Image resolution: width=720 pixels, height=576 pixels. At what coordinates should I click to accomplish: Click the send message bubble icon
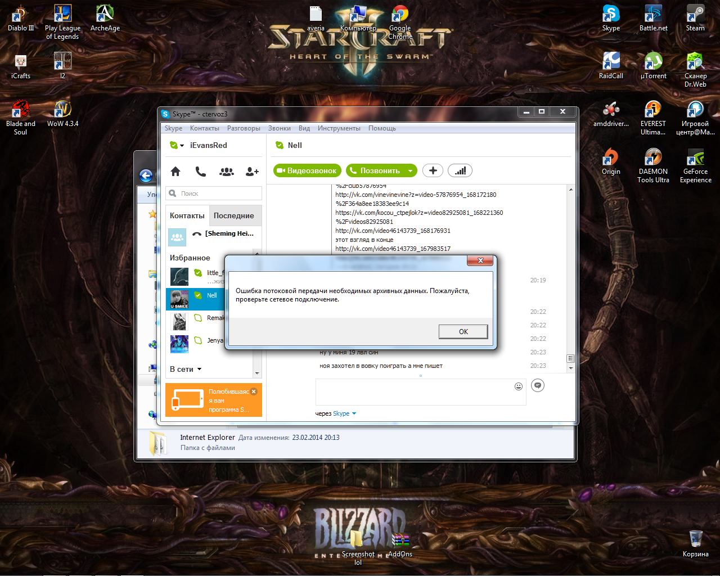[538, 385]
